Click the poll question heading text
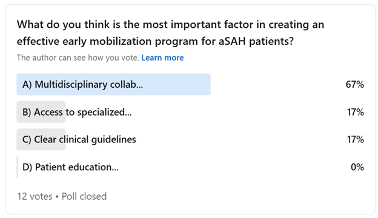 tap(170, 33)
